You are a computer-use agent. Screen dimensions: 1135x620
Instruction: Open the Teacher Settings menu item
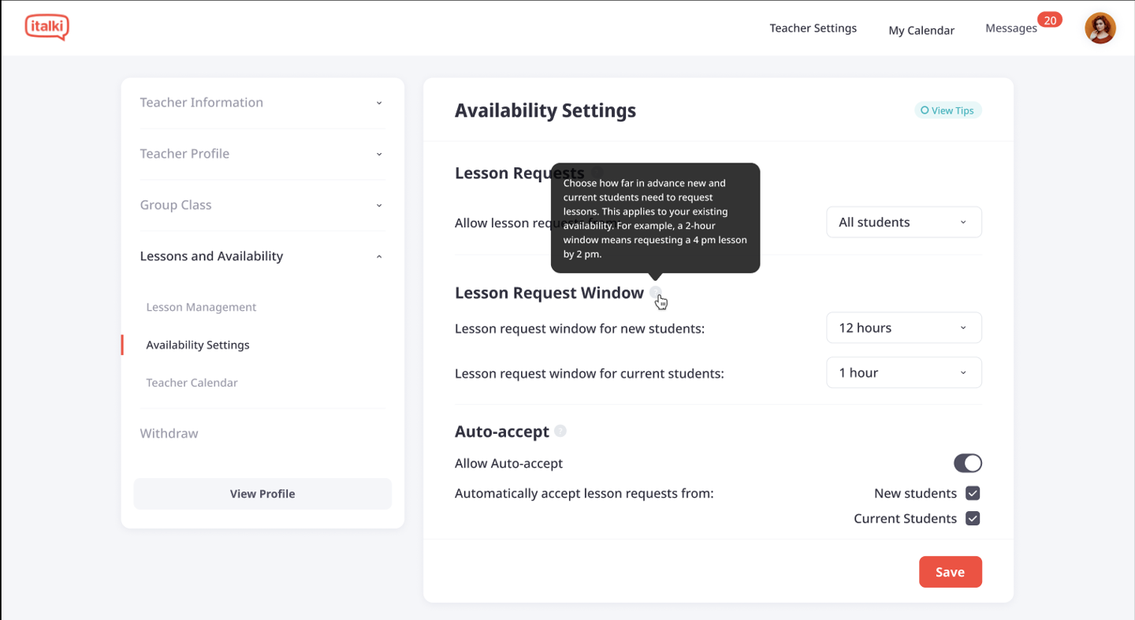(813, 28)
